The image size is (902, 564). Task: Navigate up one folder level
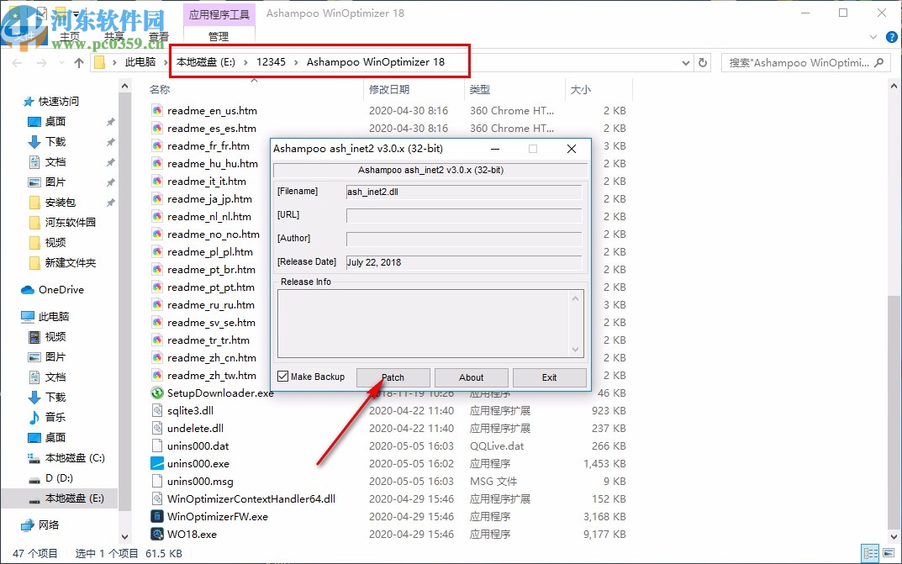point(78,61)
